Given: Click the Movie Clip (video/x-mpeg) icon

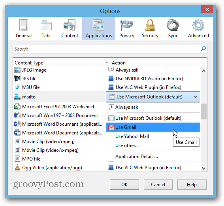Looking at the screenshot, I should click(x=17, y=150).
